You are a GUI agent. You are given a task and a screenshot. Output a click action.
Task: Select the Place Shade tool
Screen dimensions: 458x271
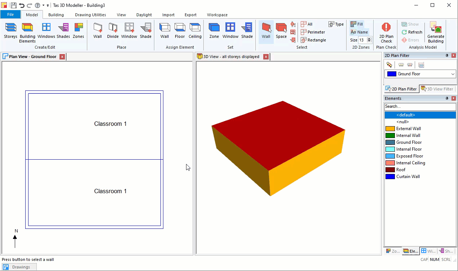click(x=146, y=31)
